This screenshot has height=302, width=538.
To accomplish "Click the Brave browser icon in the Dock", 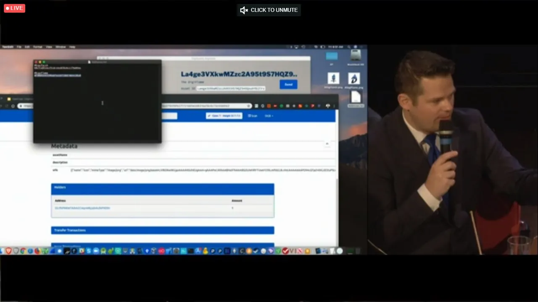I will coord(9,251).
